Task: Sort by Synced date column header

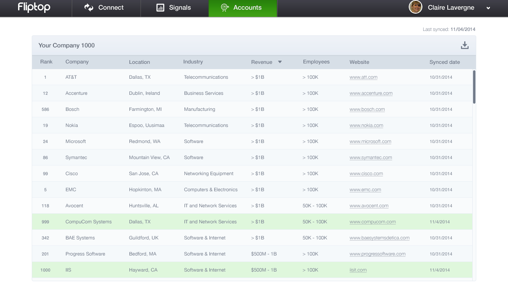Action: [444, 62]
